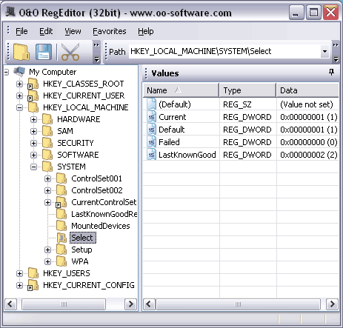Select the My Computer root label
Image resolution: width=343 pixels, height=328 pixels.
coord(53,72)
